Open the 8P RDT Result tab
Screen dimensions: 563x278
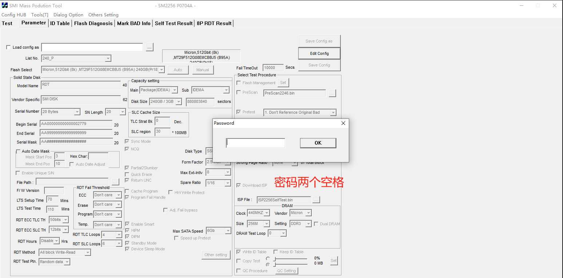click(214, 23)
